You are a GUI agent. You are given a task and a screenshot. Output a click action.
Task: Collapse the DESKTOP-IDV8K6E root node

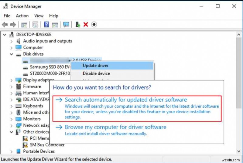5,35
